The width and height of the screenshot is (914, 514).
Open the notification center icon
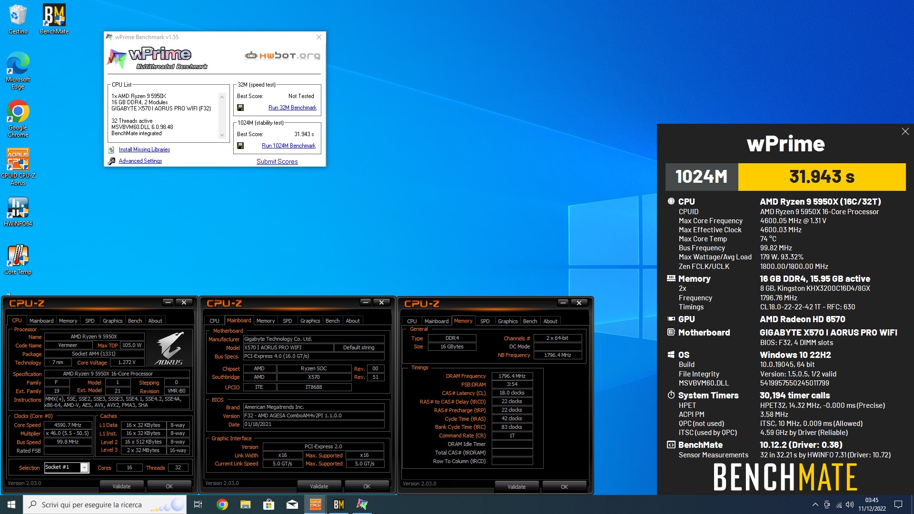pos(898,504)
